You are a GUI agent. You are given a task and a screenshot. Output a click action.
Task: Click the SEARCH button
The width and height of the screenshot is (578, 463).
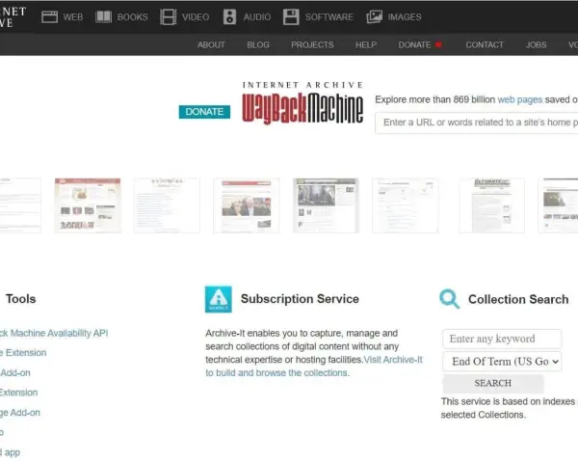point(493,383)
